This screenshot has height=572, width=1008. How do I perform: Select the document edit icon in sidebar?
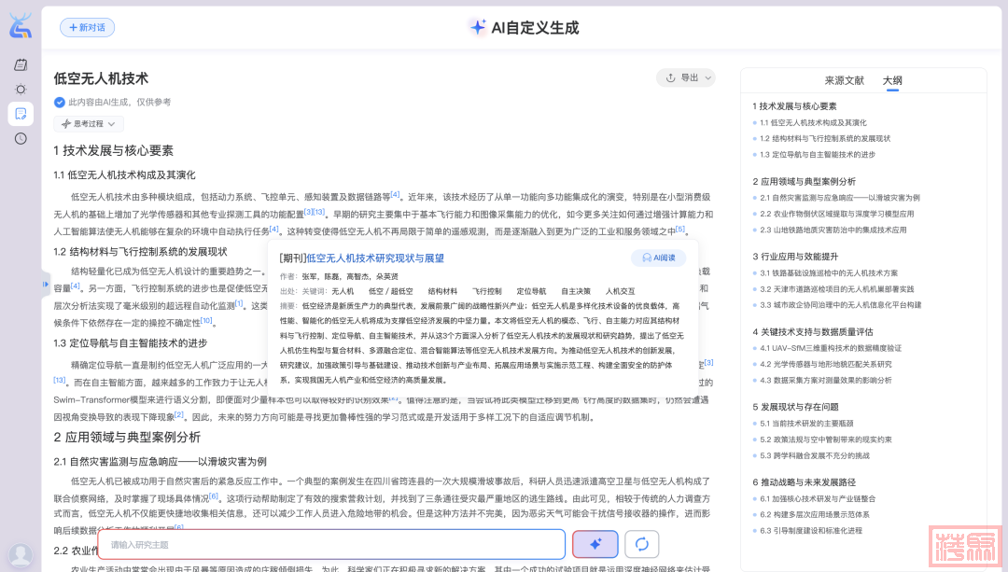(21, 114)
